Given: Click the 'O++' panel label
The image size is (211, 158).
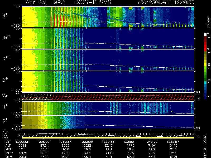Looking at the screenshot, I should tap(6, 58).
